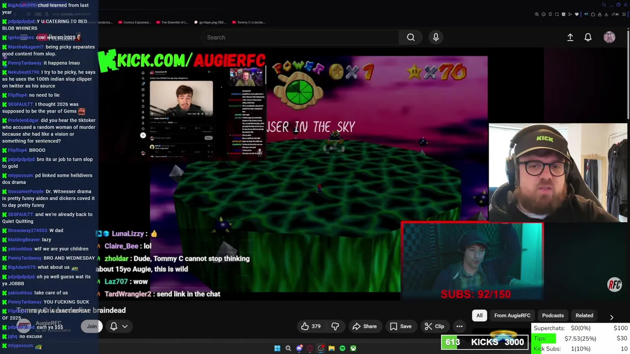This screenshot has height=354, width=630.
Task: Open the AI assistant icon in toolbar
Action: (x=615, y=14)
